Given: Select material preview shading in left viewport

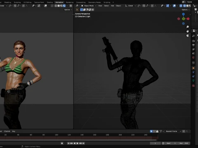Looking at the screenshot, I should [x=61, y=6].
